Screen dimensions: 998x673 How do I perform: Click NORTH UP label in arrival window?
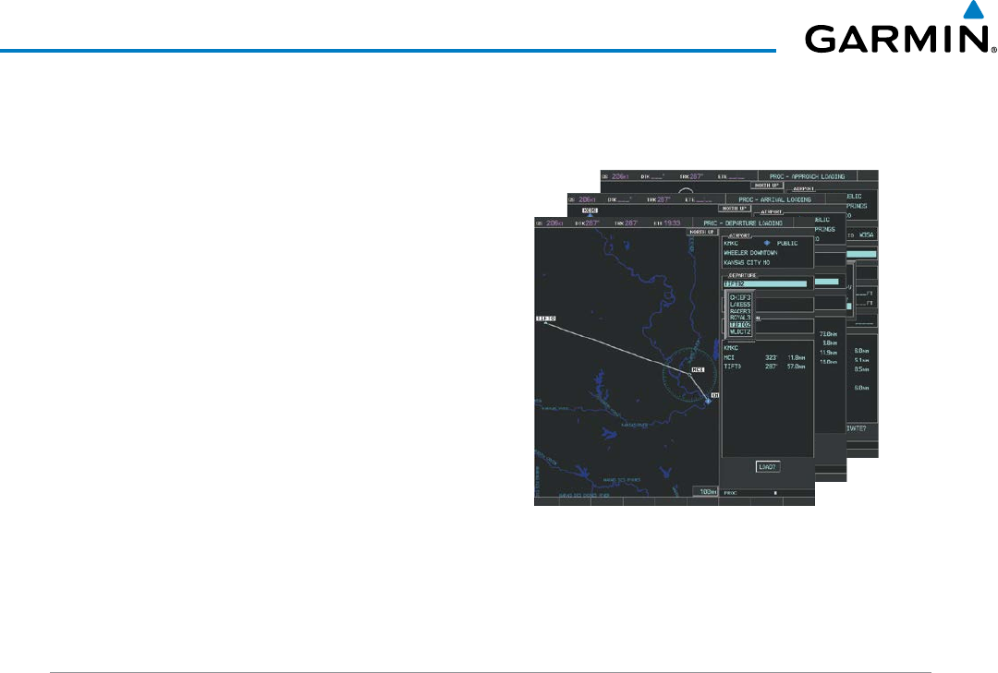pyautogui.click(x=733, y=209)
